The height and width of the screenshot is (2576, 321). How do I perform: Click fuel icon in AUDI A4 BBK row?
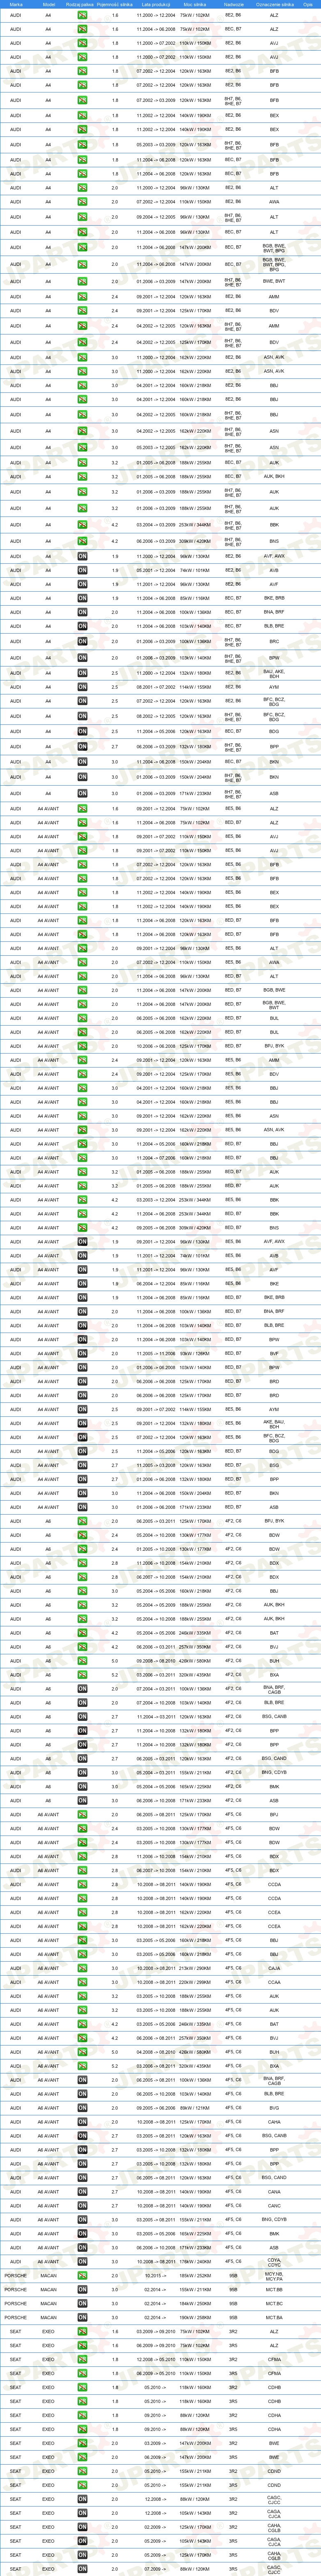[x=82, y=525]
